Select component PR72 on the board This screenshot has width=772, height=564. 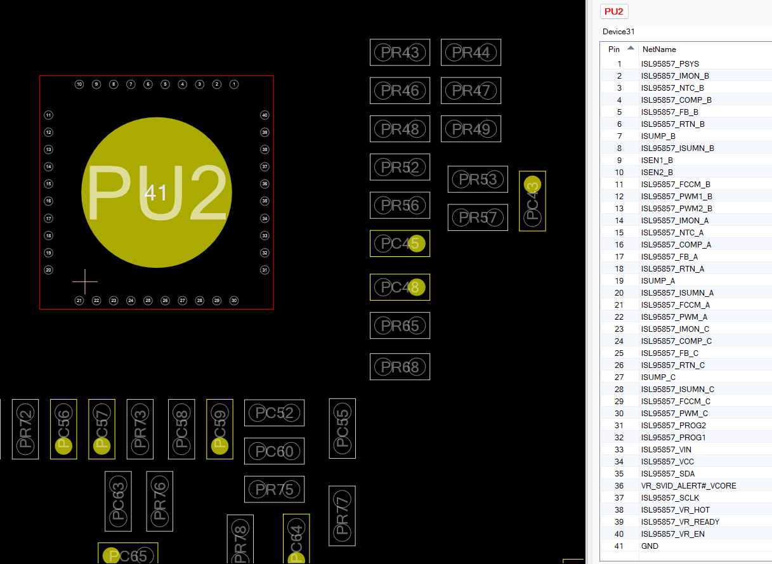click(x=25, y=429)
